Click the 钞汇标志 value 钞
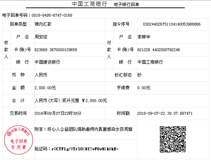The height and width of the screenshot is (162, 211). coord(140,75)
